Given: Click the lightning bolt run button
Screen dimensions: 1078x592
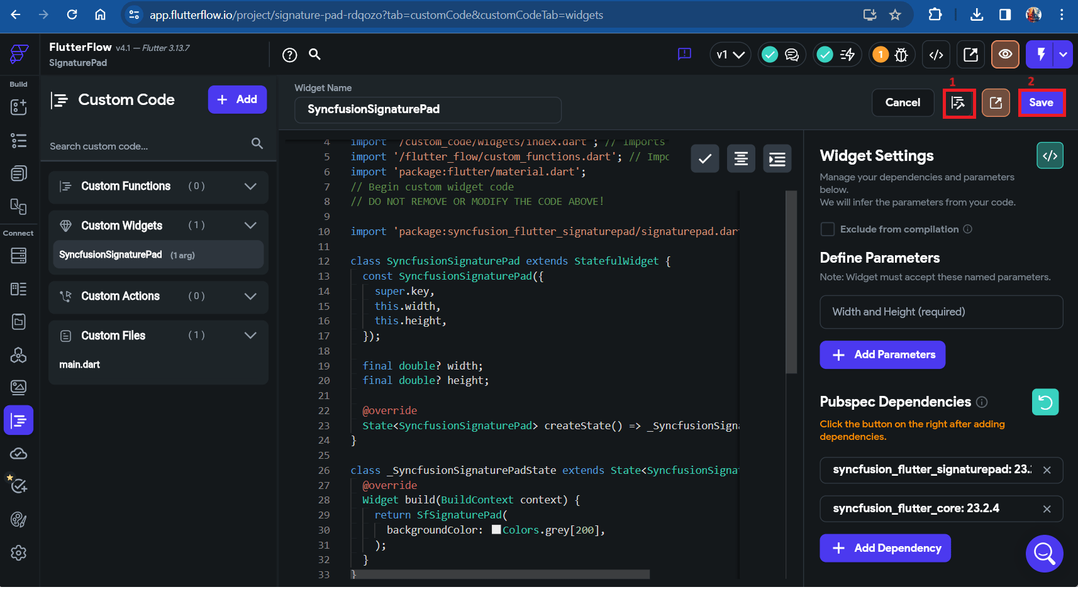Looking at the screenshot, I should 1041,55.
